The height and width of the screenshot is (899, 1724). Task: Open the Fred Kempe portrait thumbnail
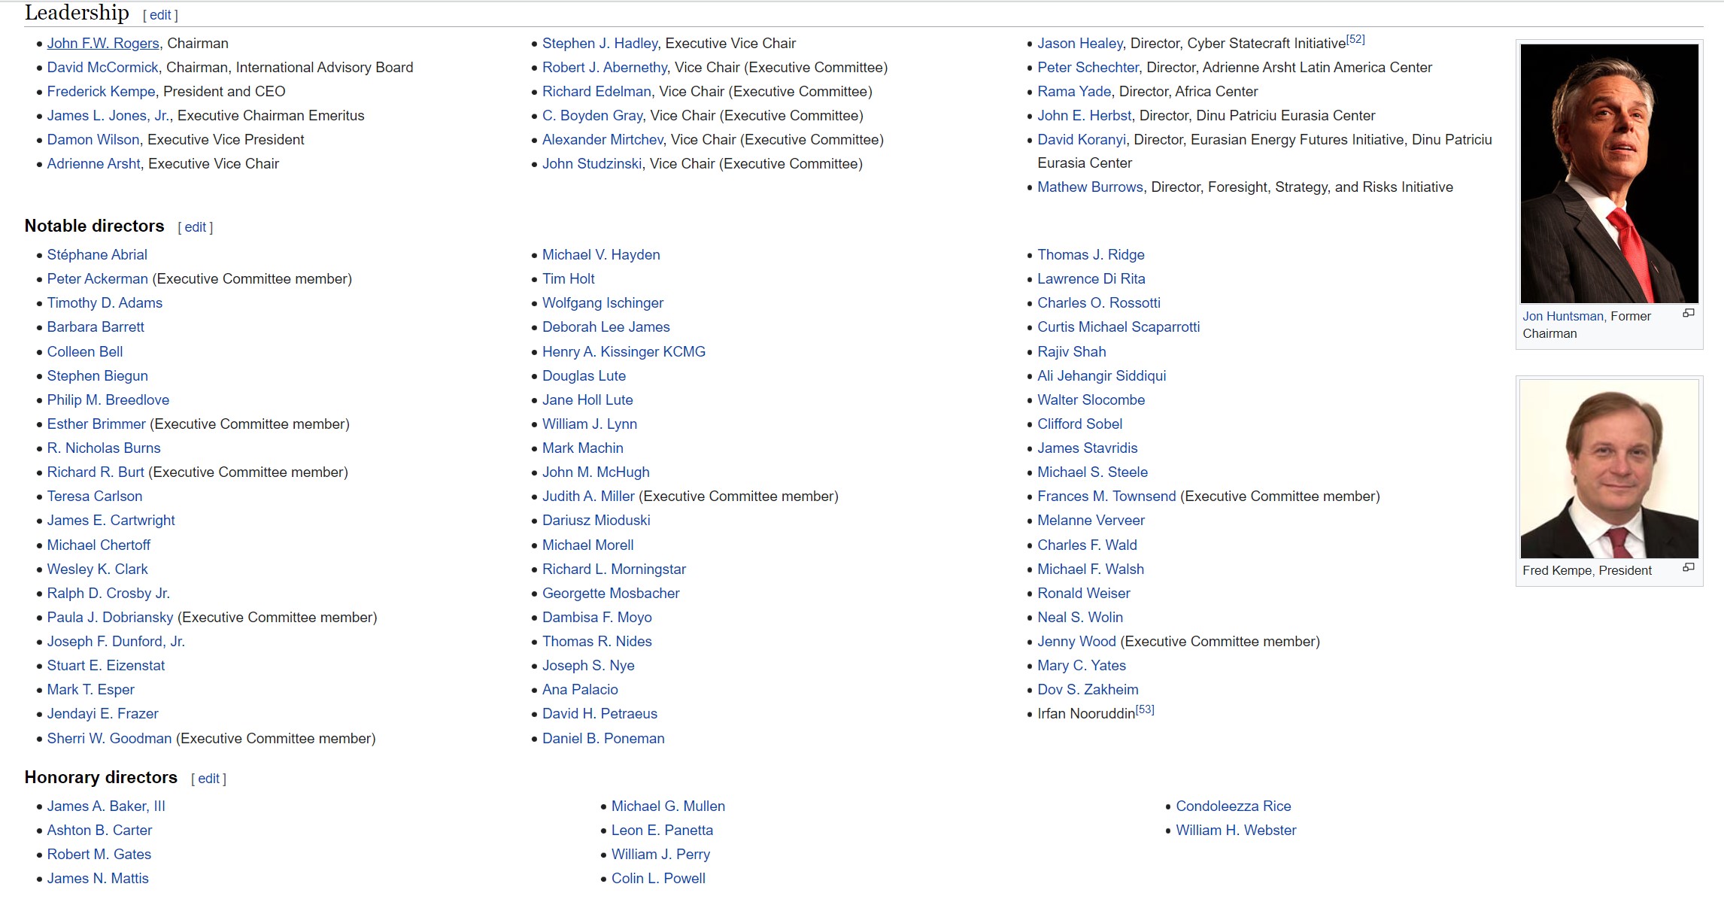click(x=1609, y=469)
